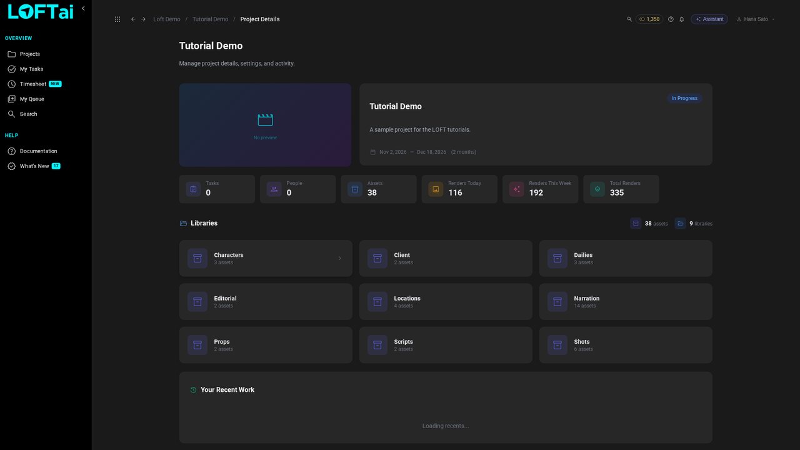Click the LOFTai logo
The width and height of the screenshot is (800, 450).
tap(41, 12)
